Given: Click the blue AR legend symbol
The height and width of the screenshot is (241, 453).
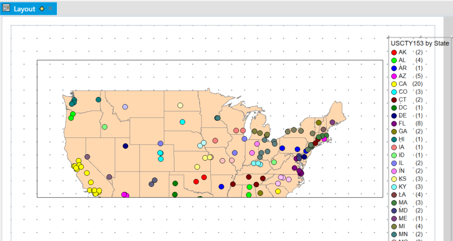Looking at the screenshot, I should (394, 68).
